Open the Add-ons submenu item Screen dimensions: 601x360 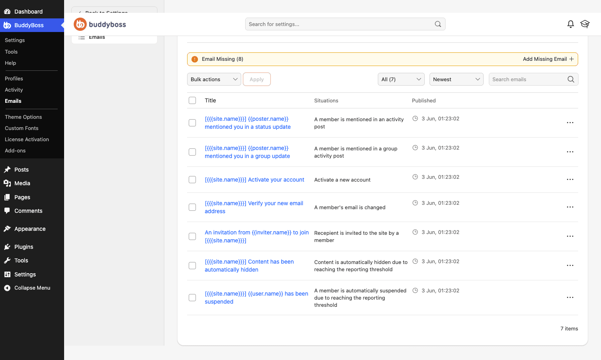point(15,151)
